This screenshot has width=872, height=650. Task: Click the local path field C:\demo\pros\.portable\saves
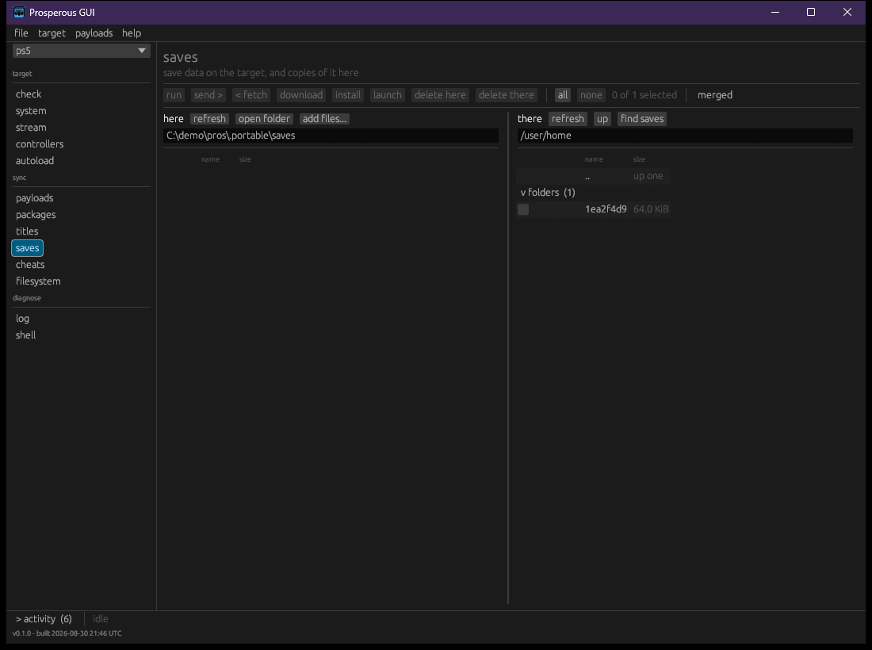click(331, 136)
